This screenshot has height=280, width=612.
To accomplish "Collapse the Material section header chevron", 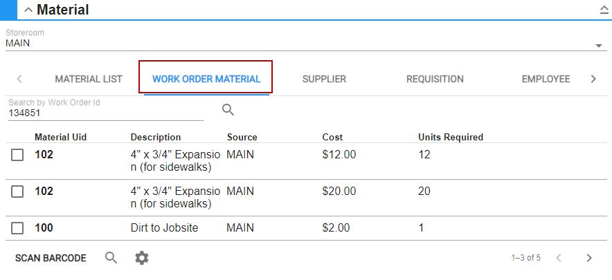I will tap(28, 10).
